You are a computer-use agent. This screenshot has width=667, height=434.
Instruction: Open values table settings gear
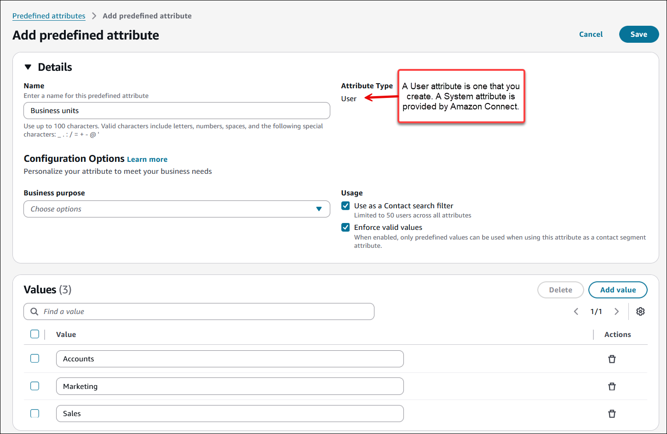[x=640, y=312]
